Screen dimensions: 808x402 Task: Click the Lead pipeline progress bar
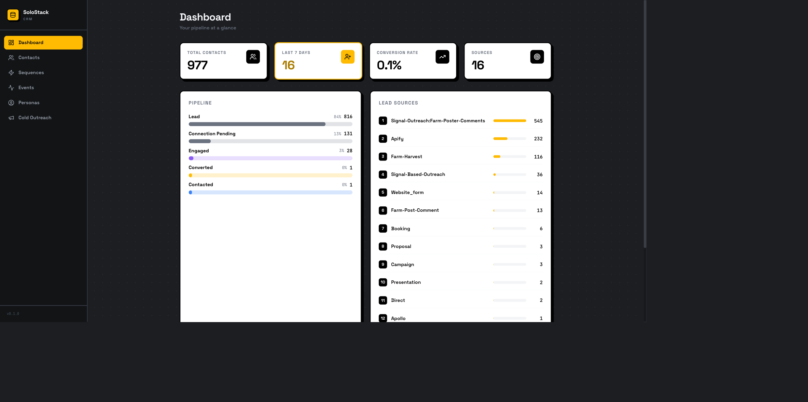(270, 124)
